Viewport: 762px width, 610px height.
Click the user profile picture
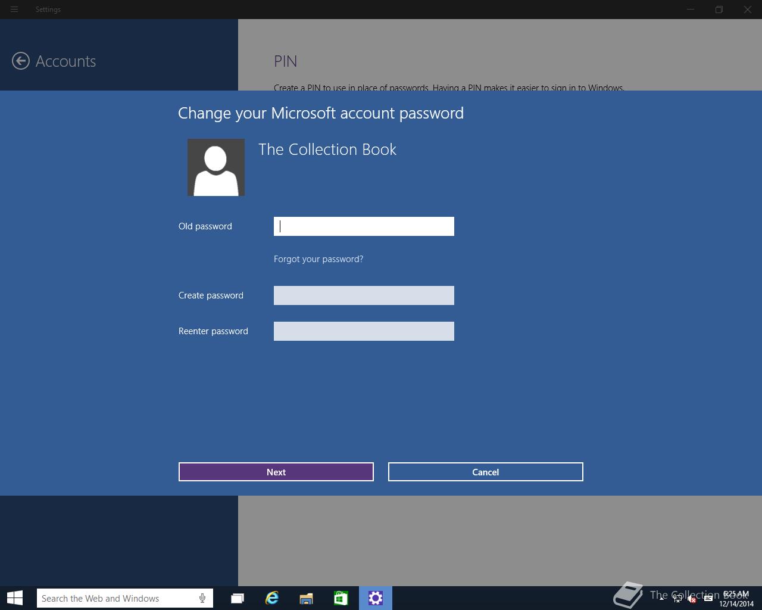click(x=216, y=167)
